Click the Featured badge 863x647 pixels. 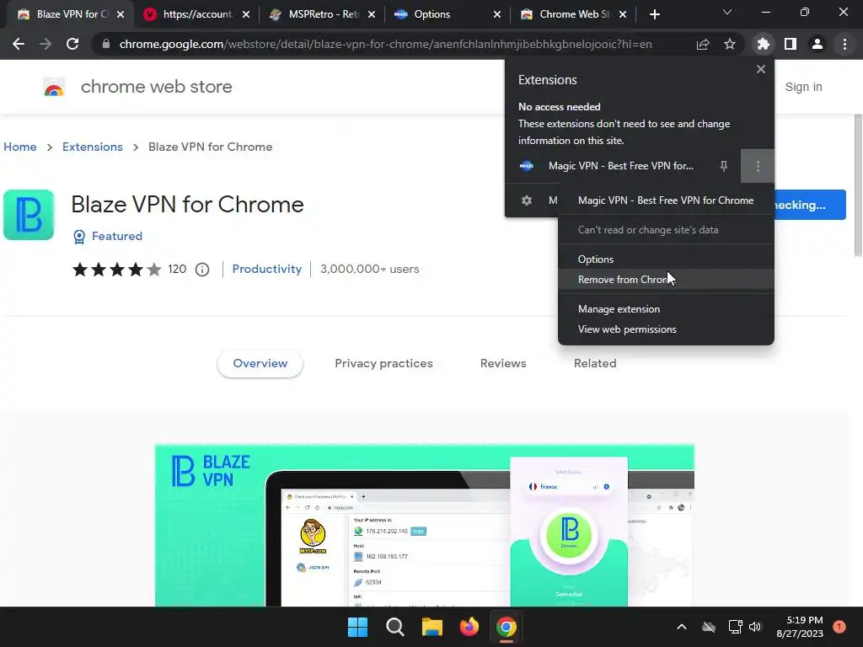coord(108,237)
